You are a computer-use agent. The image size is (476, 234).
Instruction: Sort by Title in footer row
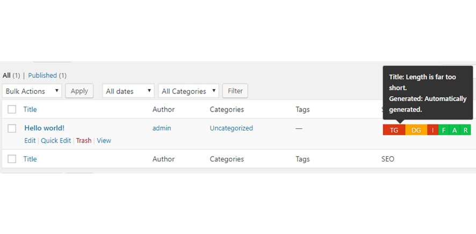click(x=30, y=159)
